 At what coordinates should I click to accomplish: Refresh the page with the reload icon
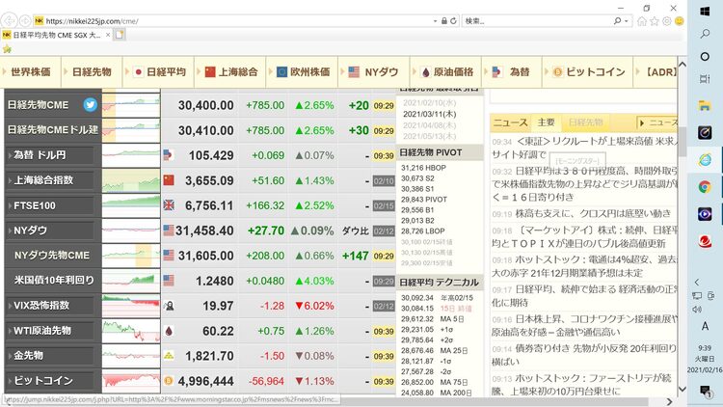(x=453, y=21)
